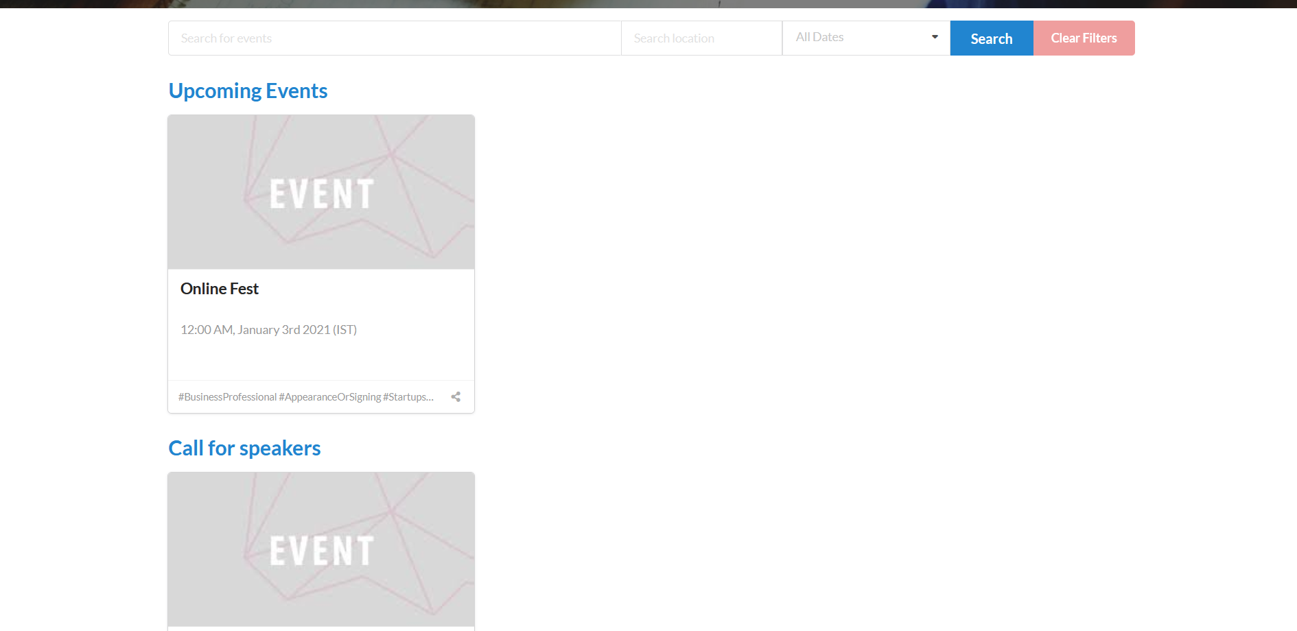Click the Online Fest date text 12:00 AM, January 3rd 2021
Image resolution: width=1297 pixels, height=631 pixels.
coord(268,330)
